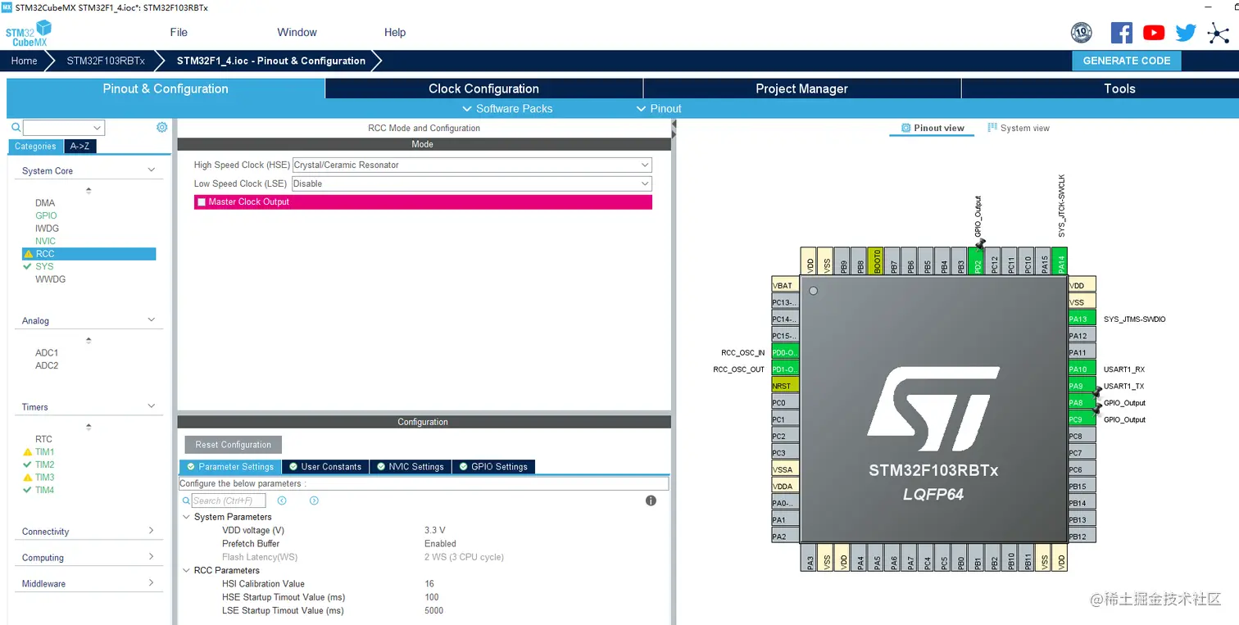Open the Window menu
1239x625 pixels.
tap(297, 33)
